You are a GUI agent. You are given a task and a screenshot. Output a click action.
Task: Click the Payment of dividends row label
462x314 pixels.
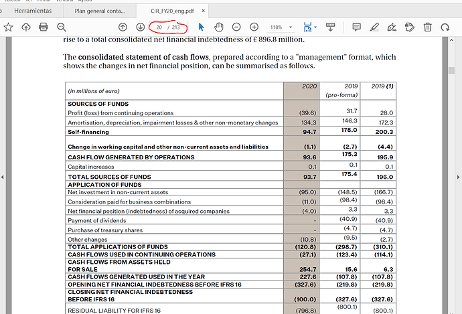pyautogui.click(x=97, y=221)
